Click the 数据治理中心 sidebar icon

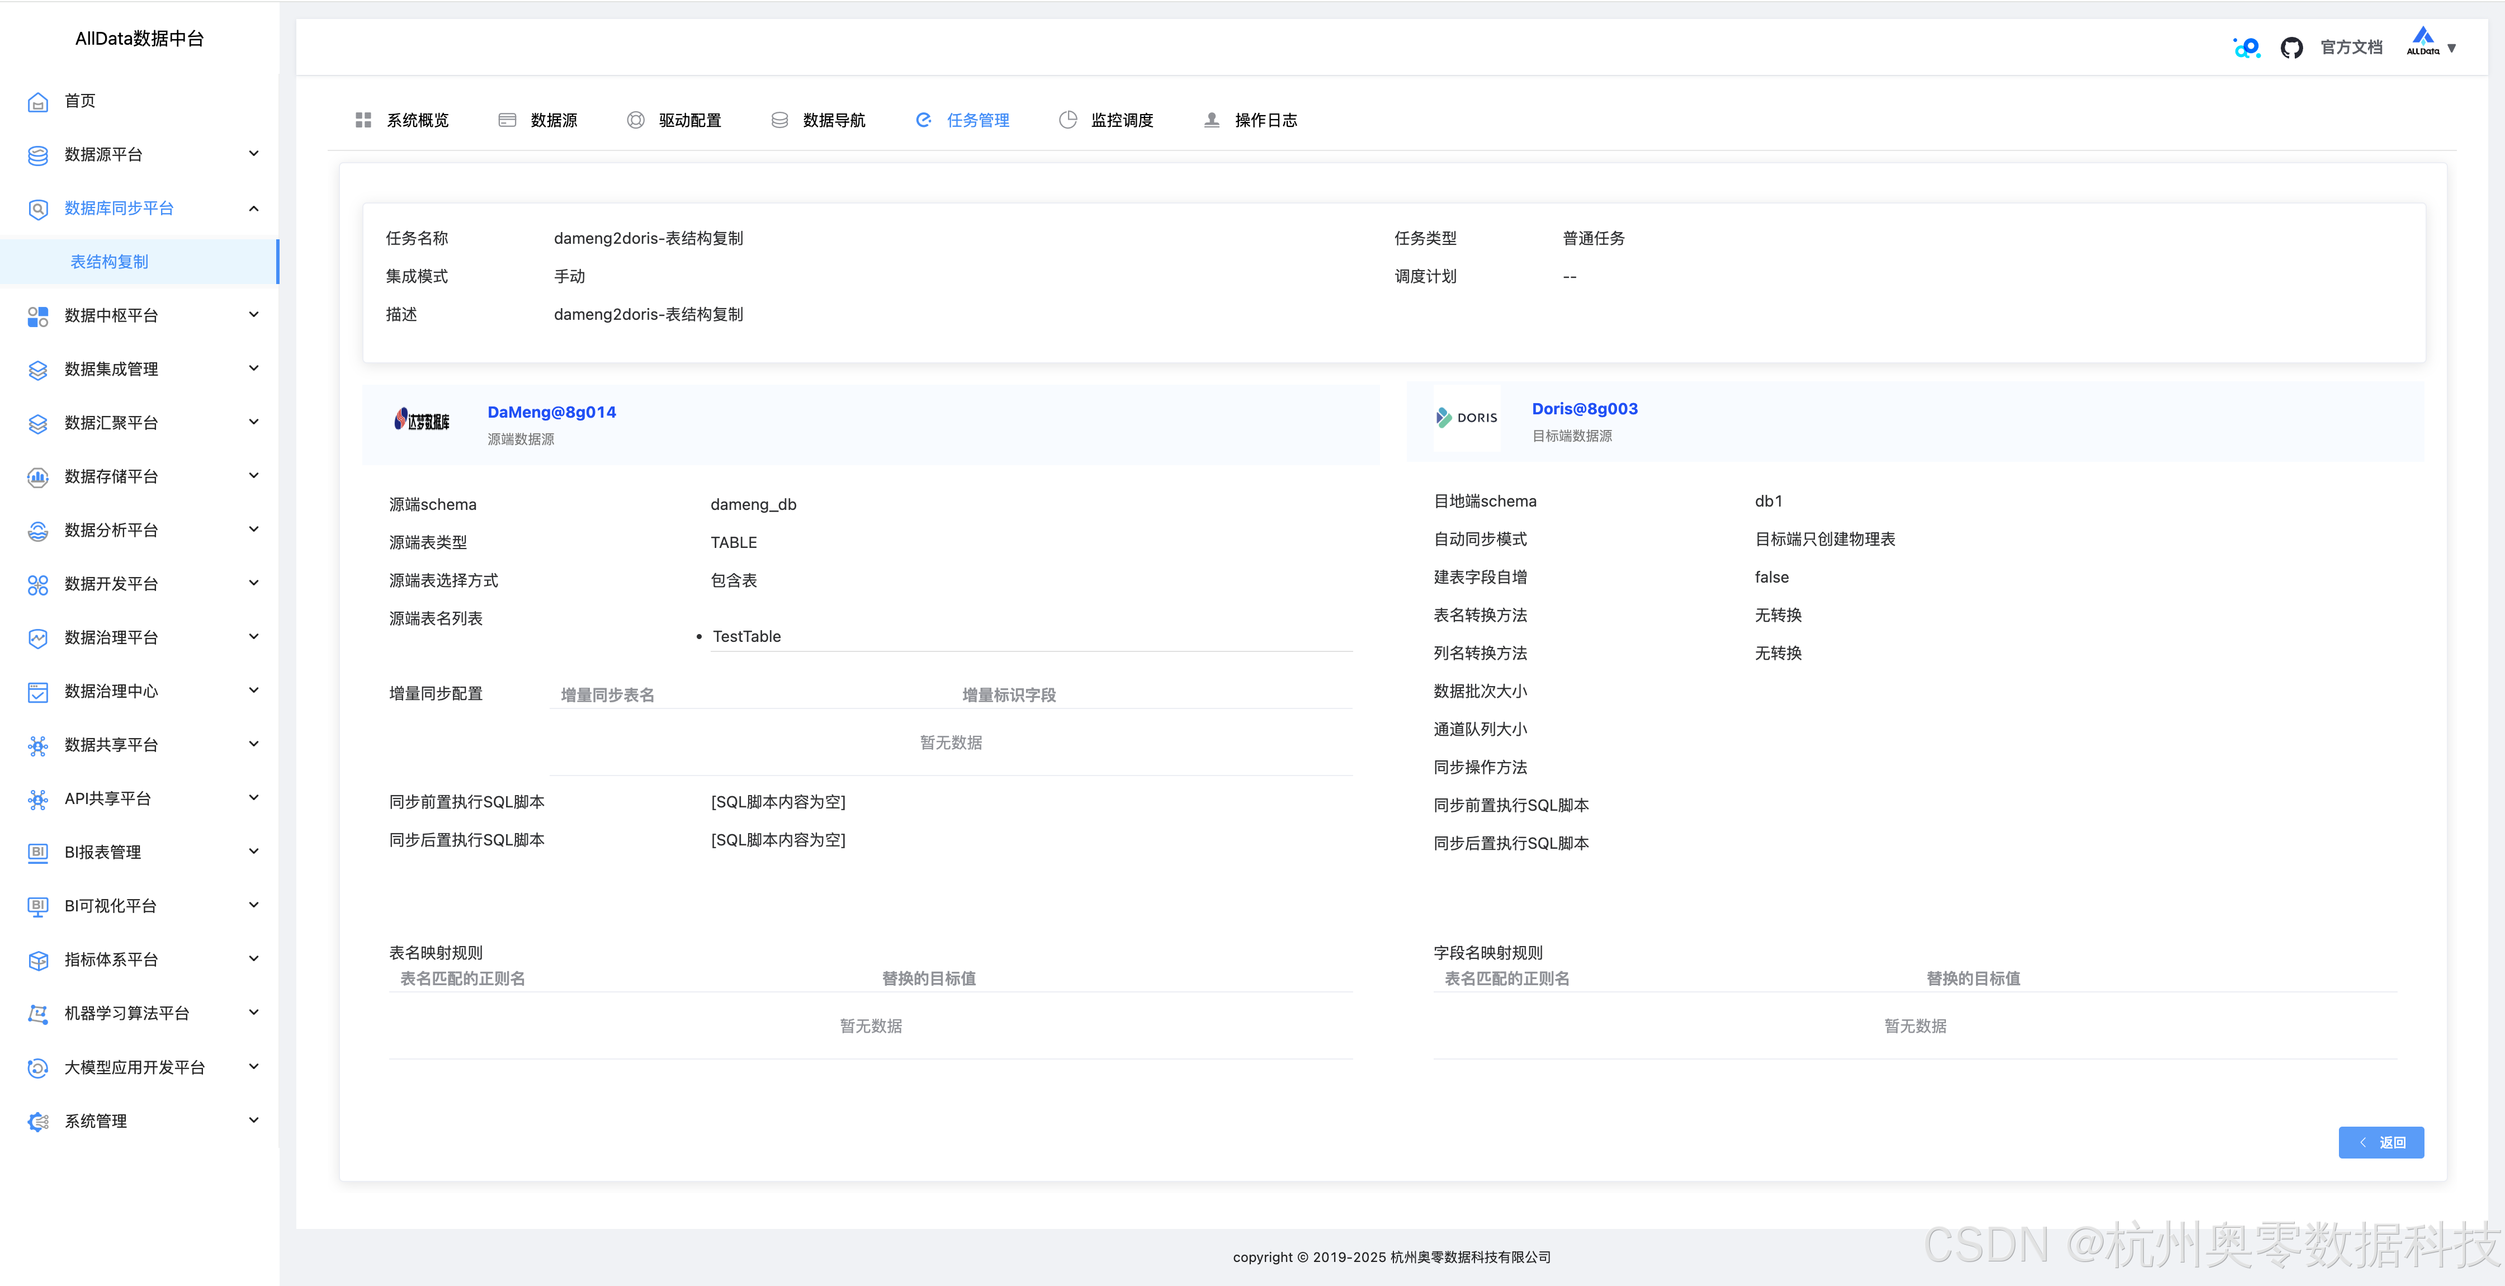38,692
